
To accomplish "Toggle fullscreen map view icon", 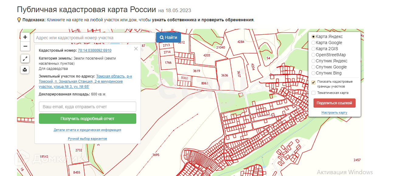I will (25, 58).
